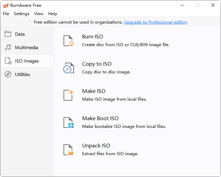Launch the Burn ISO title
The width and height of the screenshot is (221, 177).
coord(93,37)
